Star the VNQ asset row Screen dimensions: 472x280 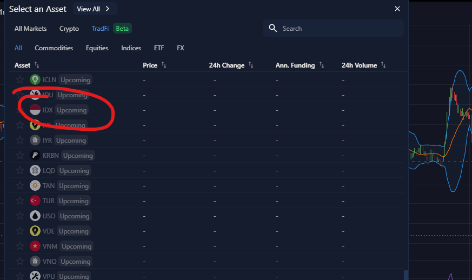pos(20,261)
